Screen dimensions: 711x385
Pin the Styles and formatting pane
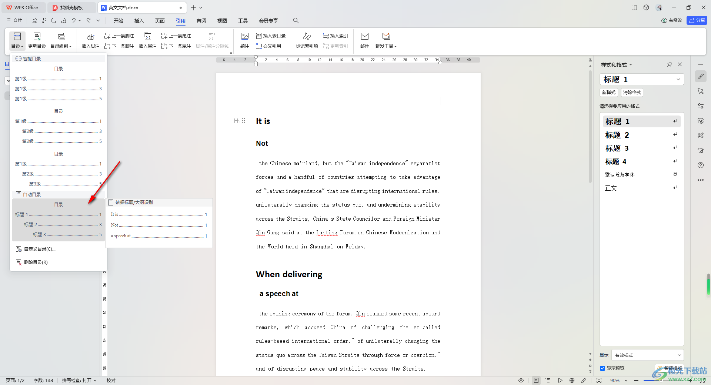click(x=670, y=64)
